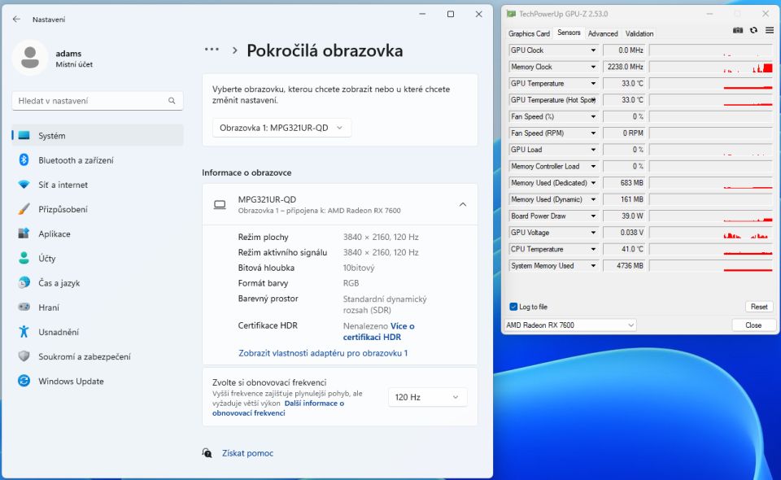Open Bluetooth a zařízení category
Screen dimensions: 781x480
98,159
